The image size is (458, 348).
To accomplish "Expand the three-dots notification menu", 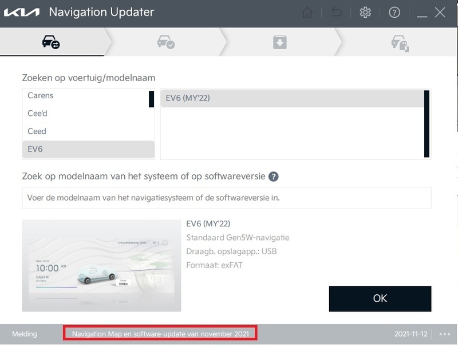I will point(445,334).
